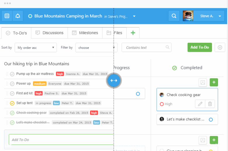Click upper green plus button in Completed column
This screenshot has height=151, width=228.
[x=214, y=82]
